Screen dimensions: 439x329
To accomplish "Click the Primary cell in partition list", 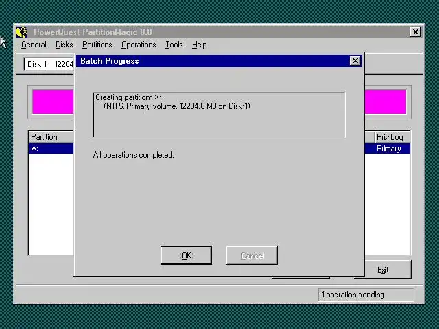I will click(389, 149).
